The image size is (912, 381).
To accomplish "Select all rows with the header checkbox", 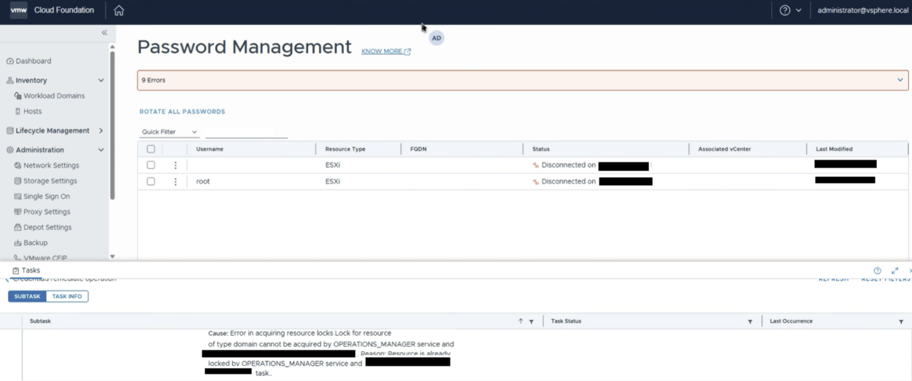I will point(151,149).
